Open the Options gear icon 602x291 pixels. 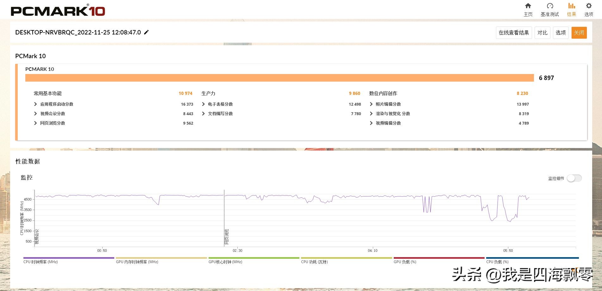point(589,6)
